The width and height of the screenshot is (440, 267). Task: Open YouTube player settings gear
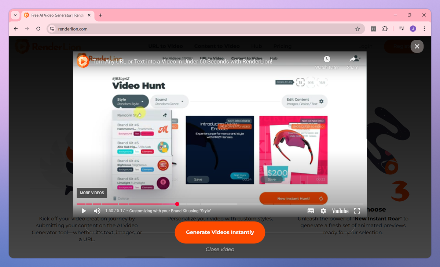tap(323, 211)
